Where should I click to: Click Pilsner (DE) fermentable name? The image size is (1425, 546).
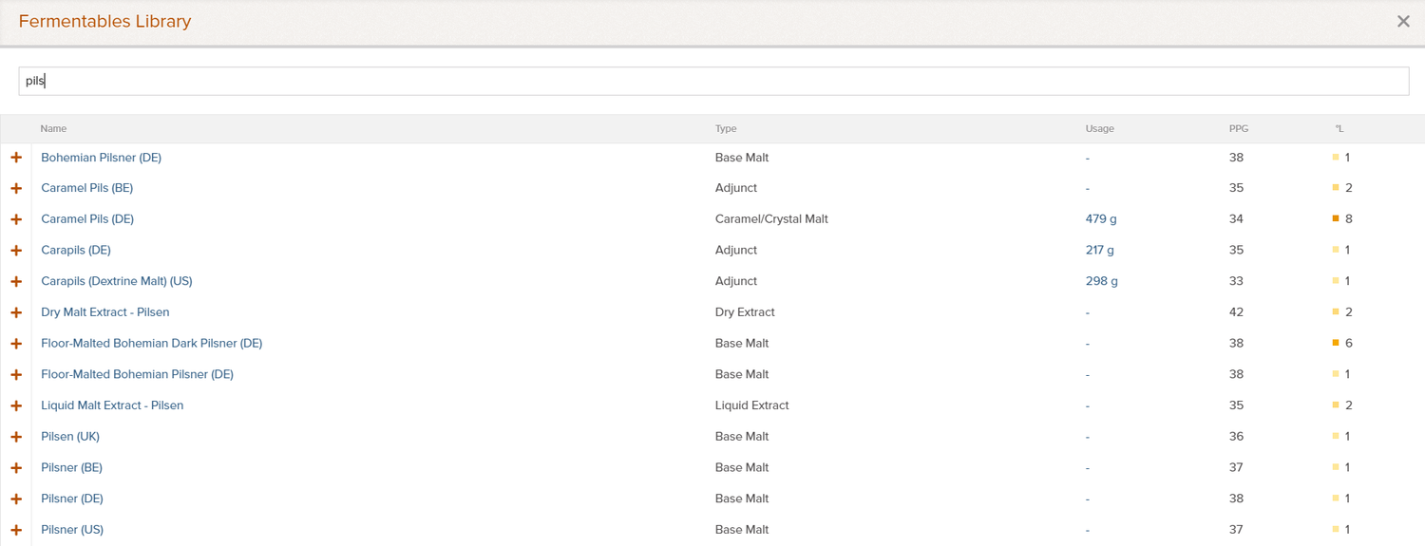tap(72, 499)
